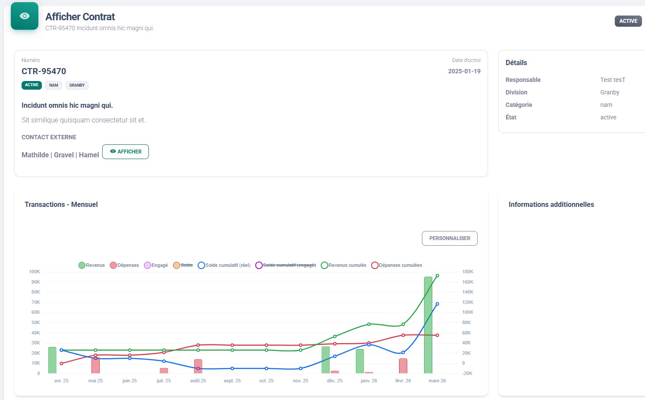Hide Solde cumulatif (réel) line

pyautogui.click(x=224, y=265)
